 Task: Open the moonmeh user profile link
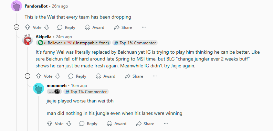[56, 86]
